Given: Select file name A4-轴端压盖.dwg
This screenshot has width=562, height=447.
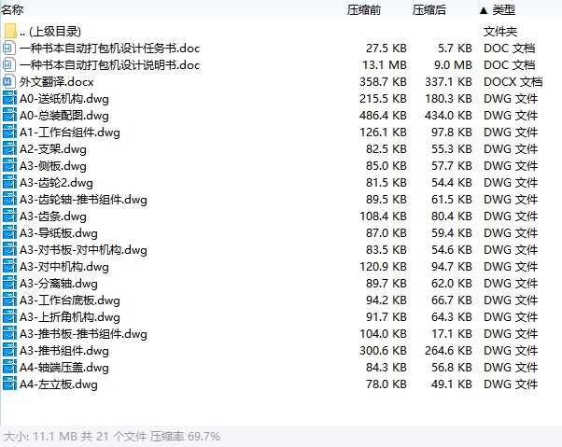Looking at the screenshot, I should pyautogui.click(x=64, y=368).
